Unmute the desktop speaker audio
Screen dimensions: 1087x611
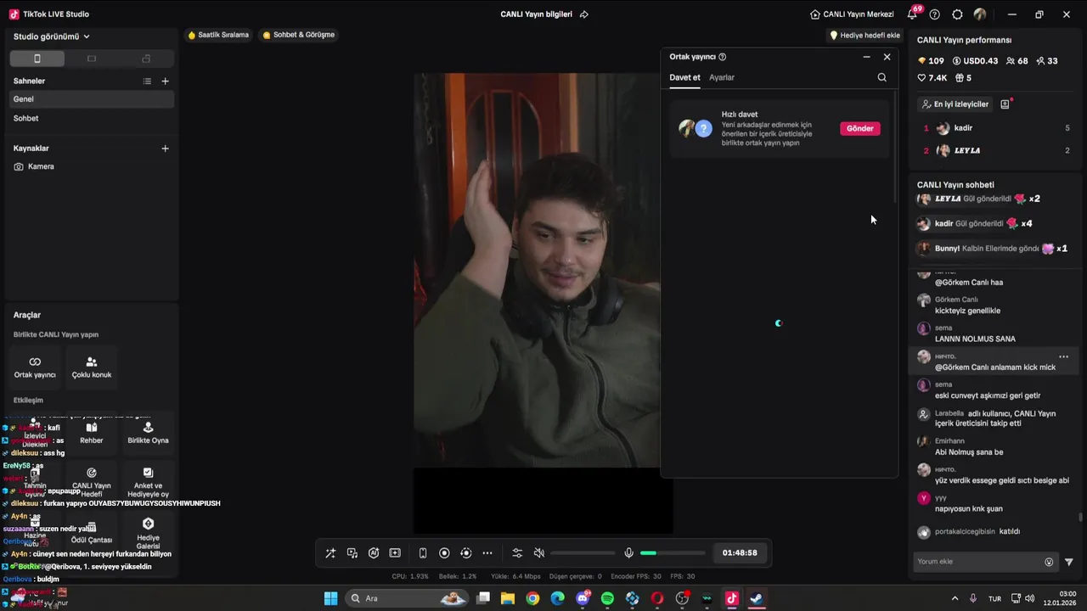click(x=538, y=553)
